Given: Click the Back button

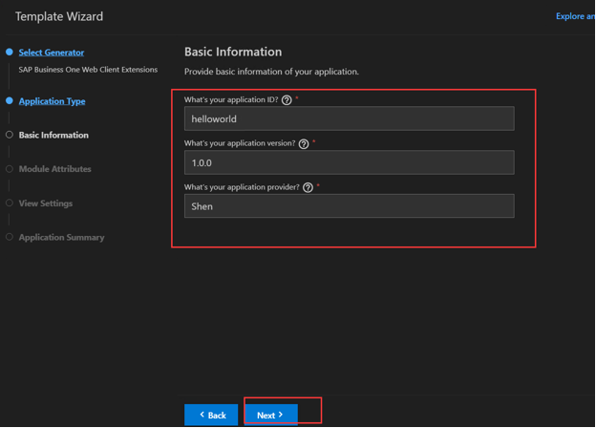Looking at the screenshot, I should coord(211,415).
